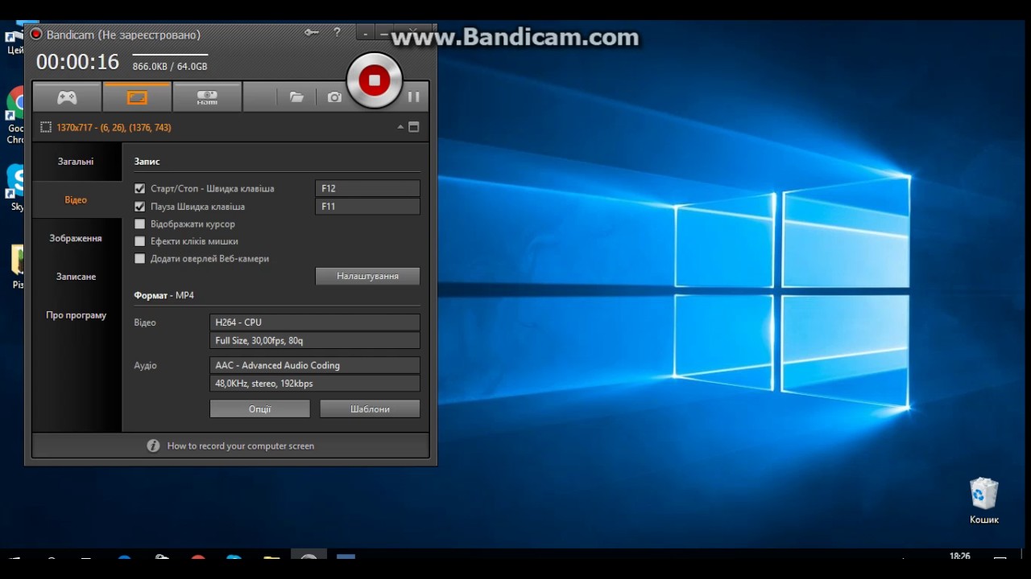Click the Bandicam red logo in title bar
Screen dimensions: 1031x579
35,35
